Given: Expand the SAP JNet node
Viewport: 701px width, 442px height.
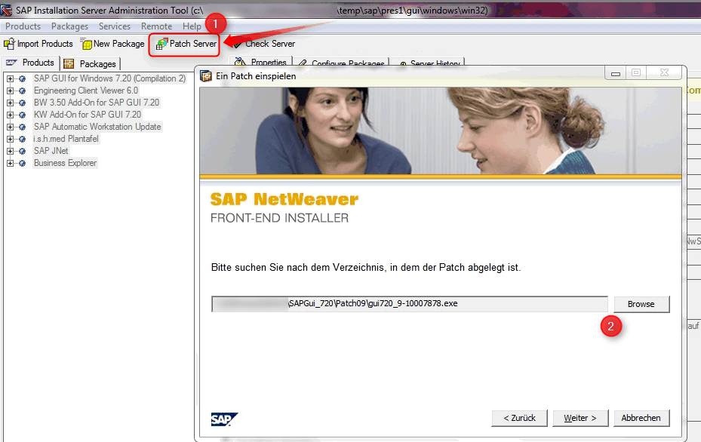Looking at the screenshot, I should point(10,151).
